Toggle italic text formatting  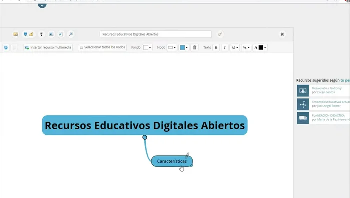[225, 48]
